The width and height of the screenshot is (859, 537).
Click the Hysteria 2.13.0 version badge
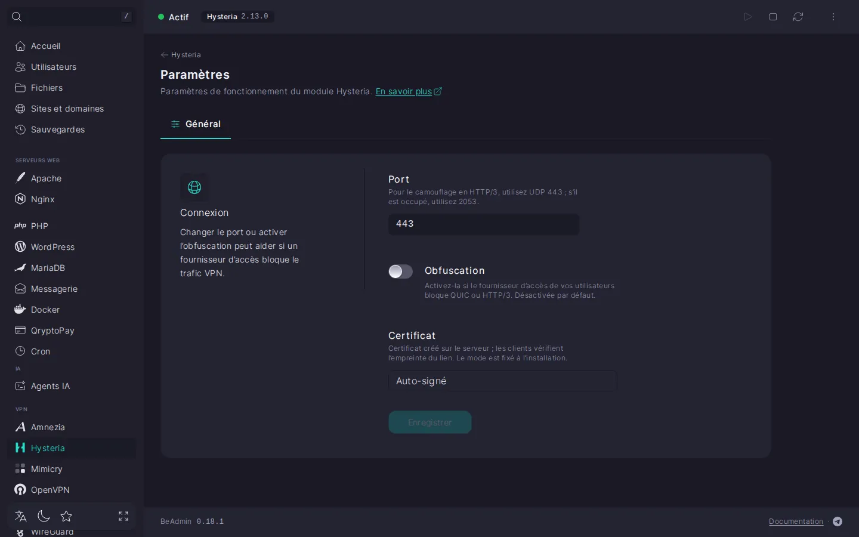click(x=237, y=17)
